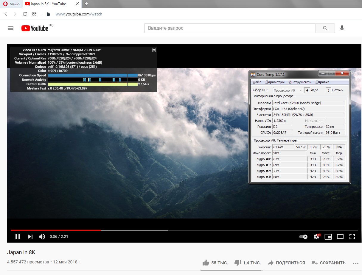Close the stats for nerds overlay
The width and height of the screenshot is (362, 275).
pyautogui.click(x=154, y=50)
